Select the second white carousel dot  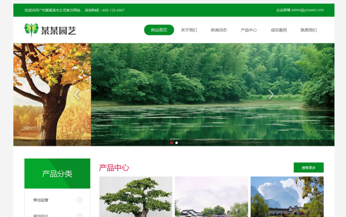coord(177,143)
